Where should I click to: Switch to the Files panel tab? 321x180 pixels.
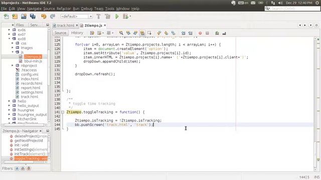(x=20, y=25)
